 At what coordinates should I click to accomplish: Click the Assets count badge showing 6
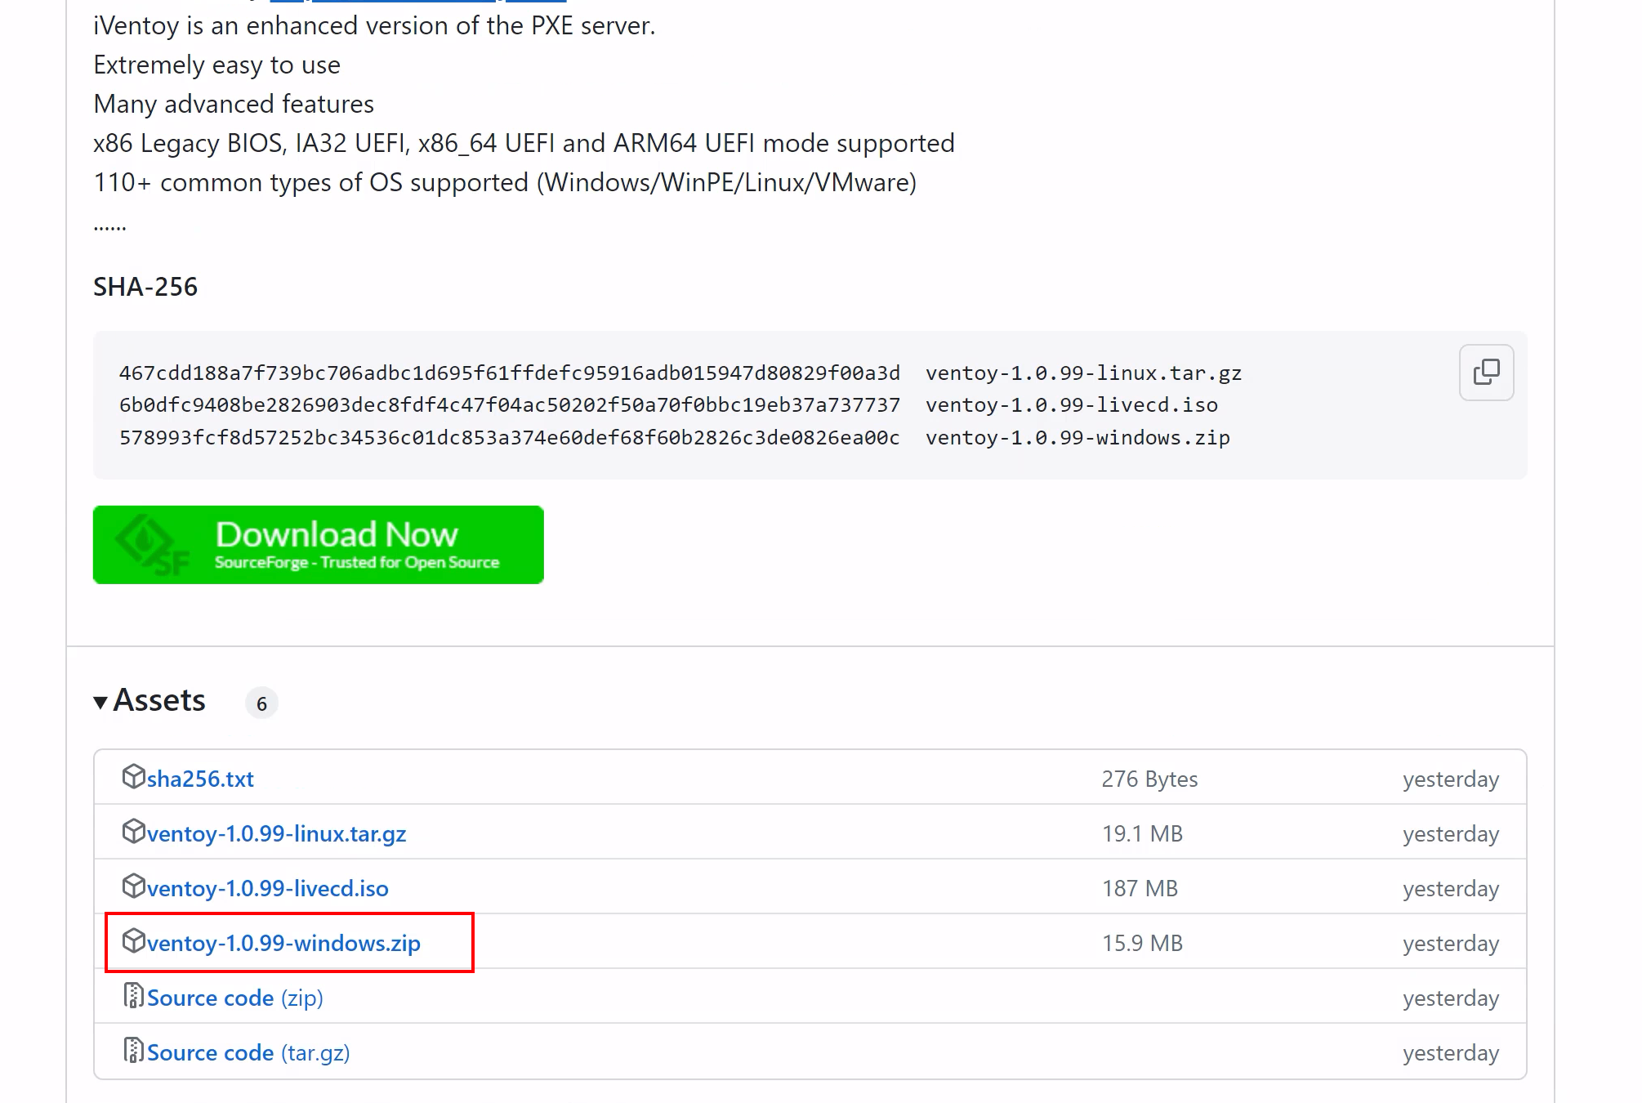(261, 703)
